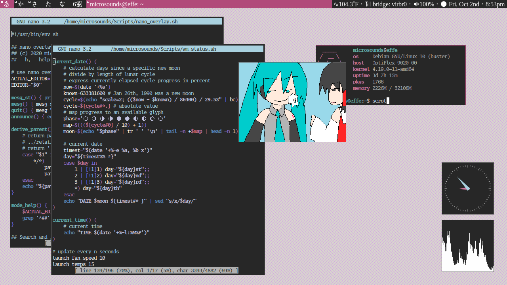The width and height of the screenshot is (507, 285).
Task: Click the host OptiPlex 9020 line
Action: coord(385,63)
